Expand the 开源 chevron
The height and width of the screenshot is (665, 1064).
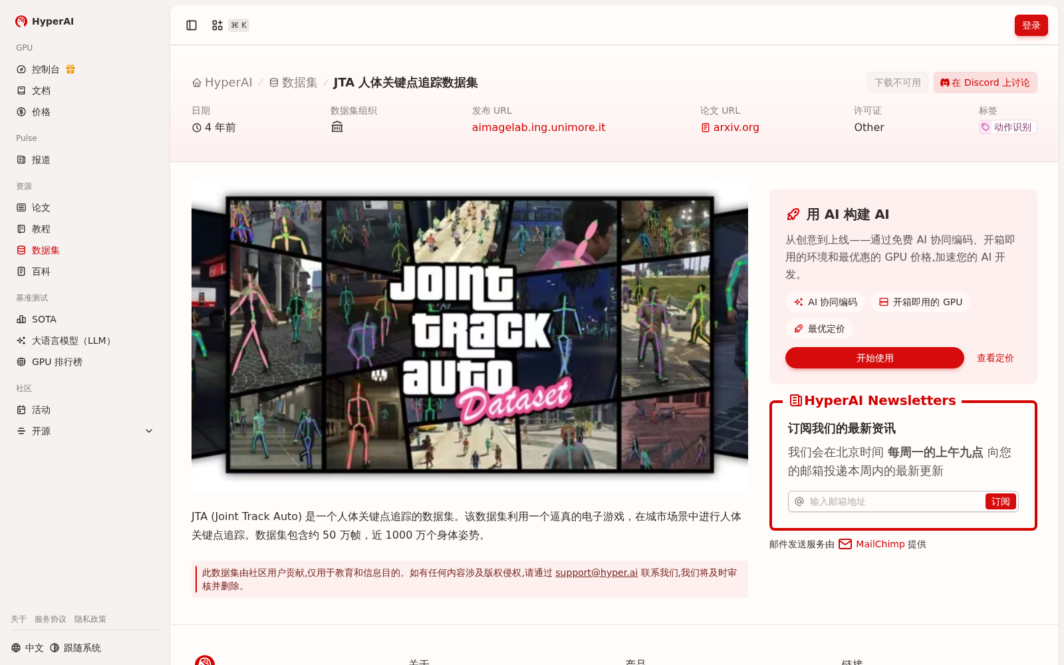(x=149, y=431)
